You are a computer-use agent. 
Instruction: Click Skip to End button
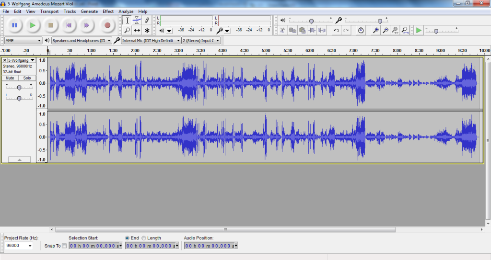(x=87, y=25)
